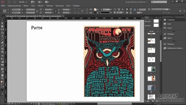
Task: Open workspace switcher 'Существенные элементы'
Action: click(137, 2)
